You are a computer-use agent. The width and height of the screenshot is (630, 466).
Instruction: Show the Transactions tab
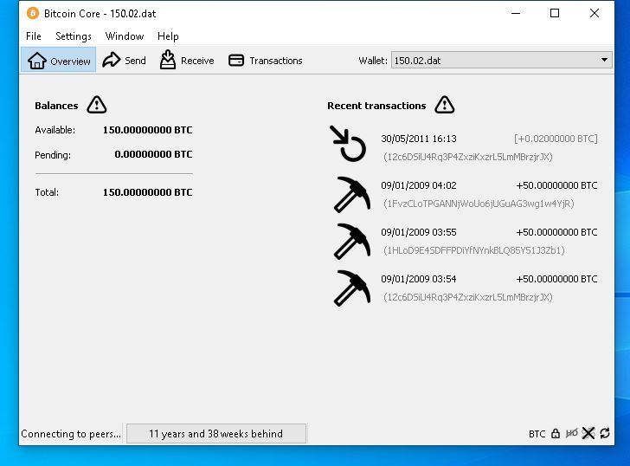point(265,61)
